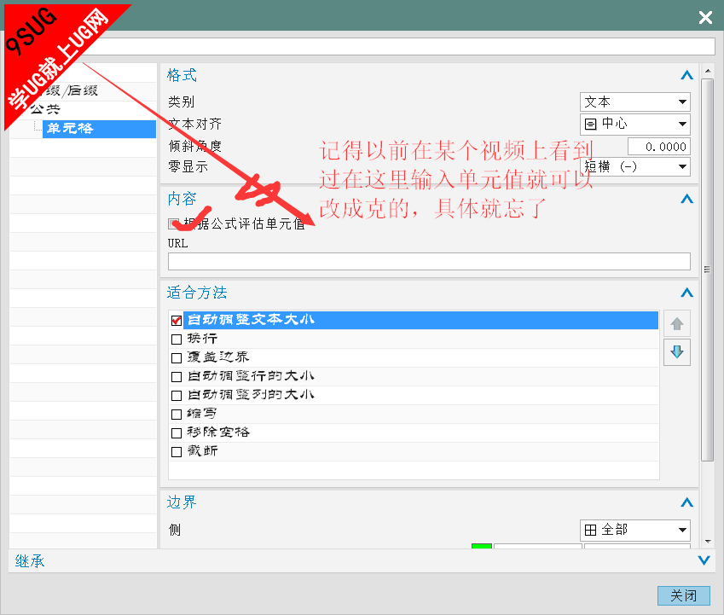Collapse the 边界 section

686,502
